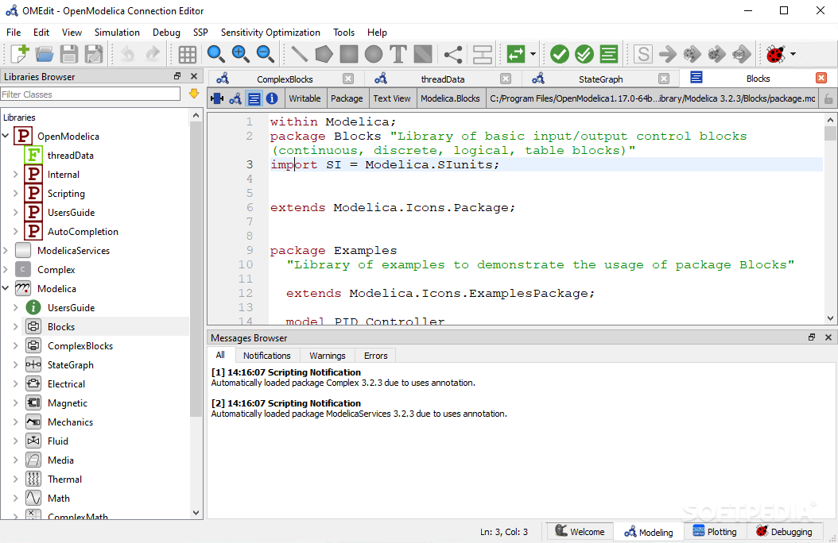This screenshot has width=838, height=543.
Task: Open ladybug debug dropdown arrow
Action: tap(793, 54)
